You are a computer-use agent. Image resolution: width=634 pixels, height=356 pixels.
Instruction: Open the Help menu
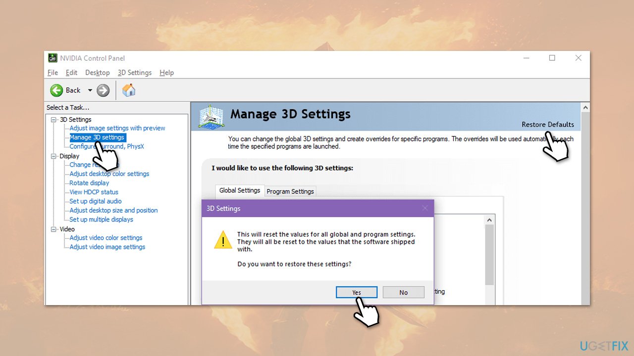pos(166,73)
